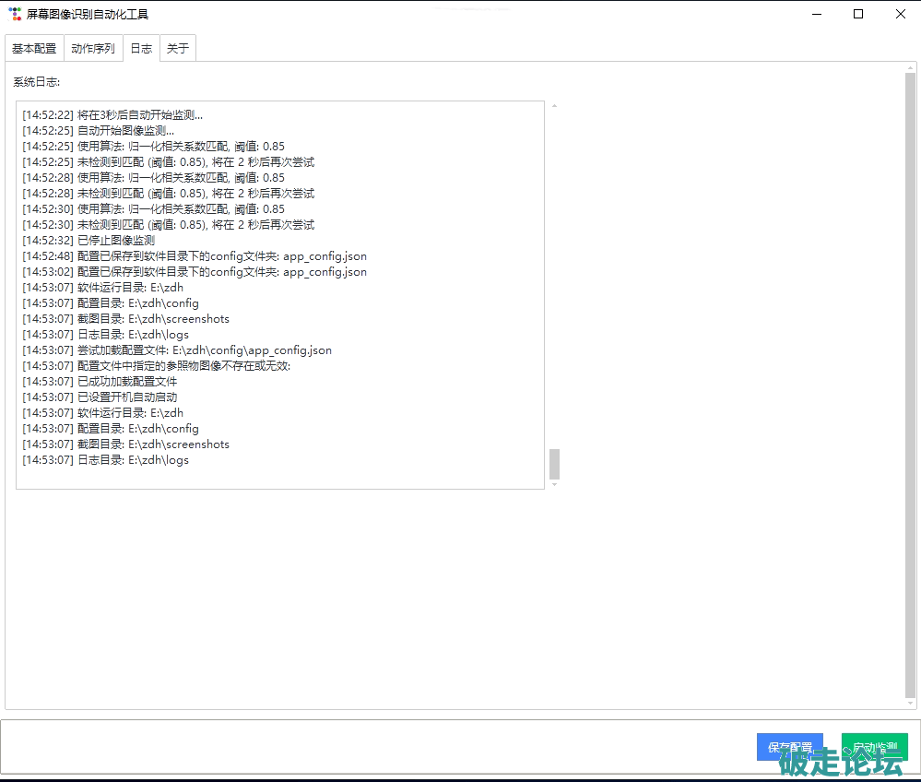Click the log box scrollbar down arrow

554,484
